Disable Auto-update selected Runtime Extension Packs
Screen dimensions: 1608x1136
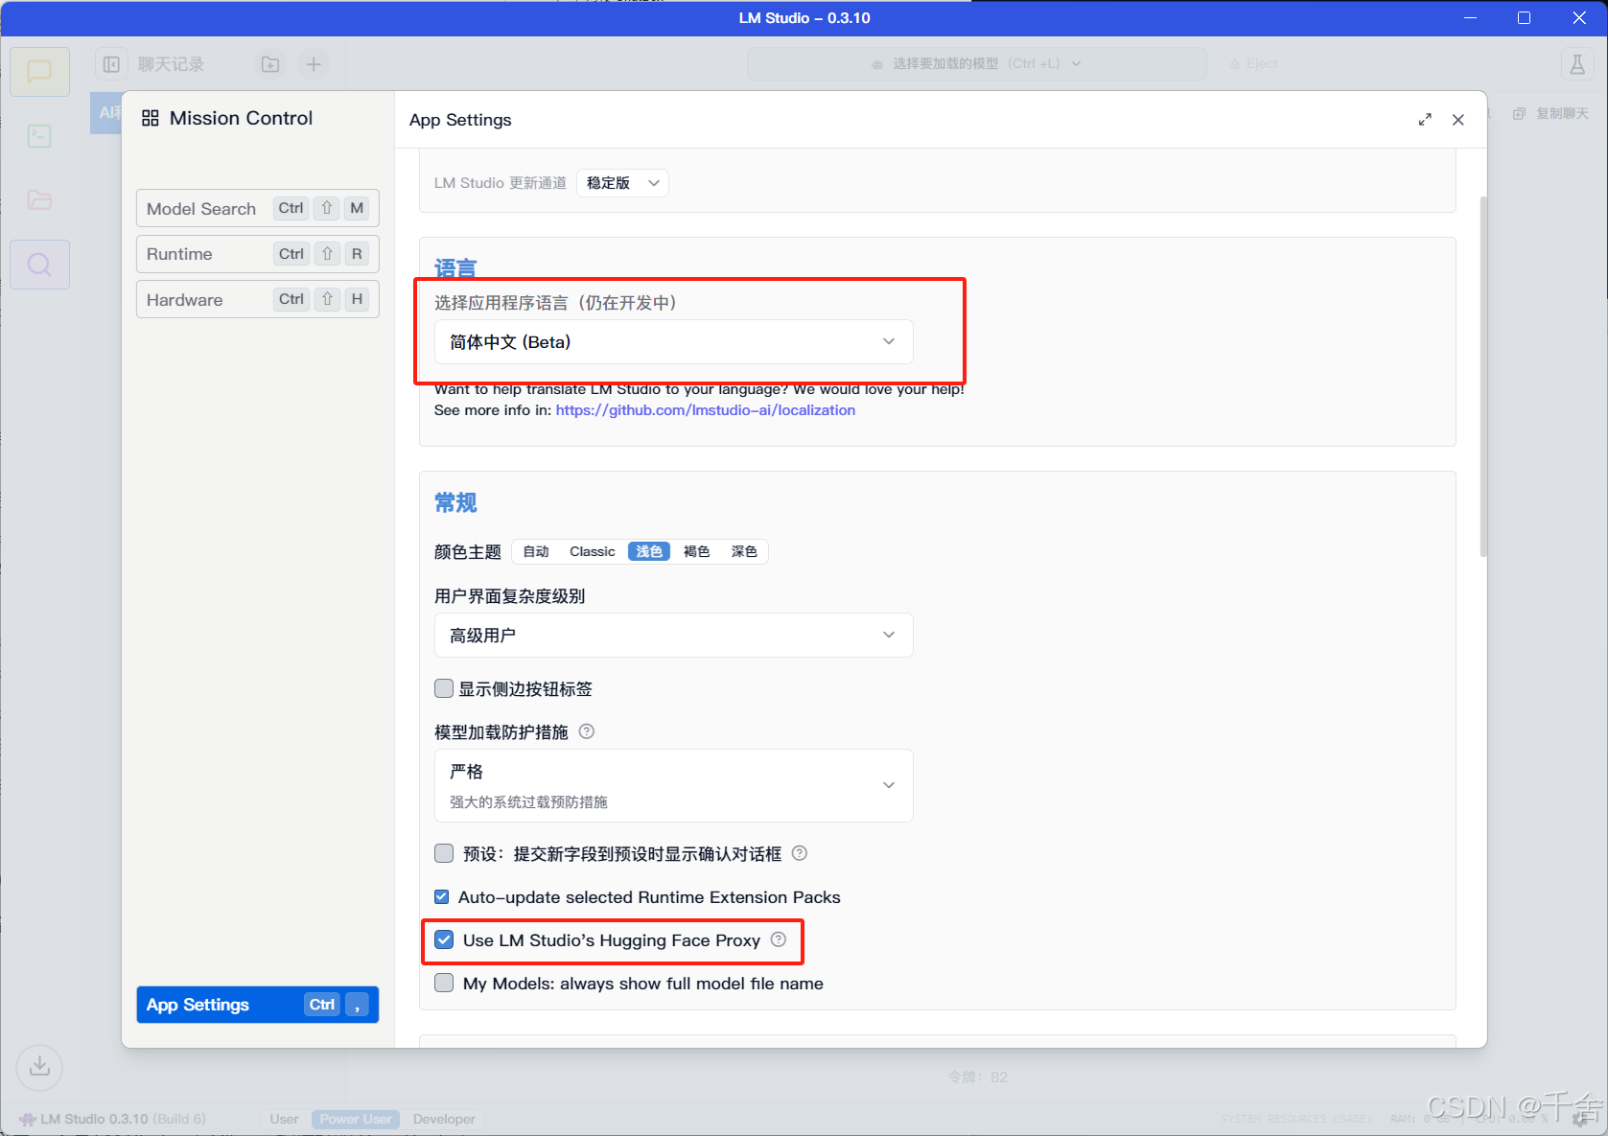[442, 897]
